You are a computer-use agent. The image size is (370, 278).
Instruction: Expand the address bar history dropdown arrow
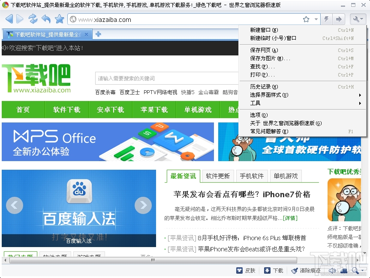coord(316,19)
